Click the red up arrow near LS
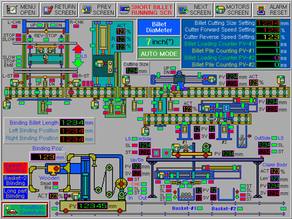 78,49
